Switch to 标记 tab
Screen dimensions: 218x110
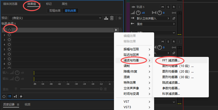click(49, 4)
